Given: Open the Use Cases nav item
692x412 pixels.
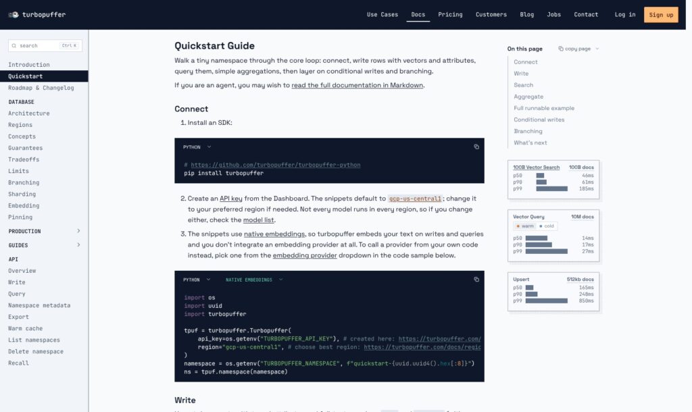Looking at the screenshot, I should pos(382,15).
